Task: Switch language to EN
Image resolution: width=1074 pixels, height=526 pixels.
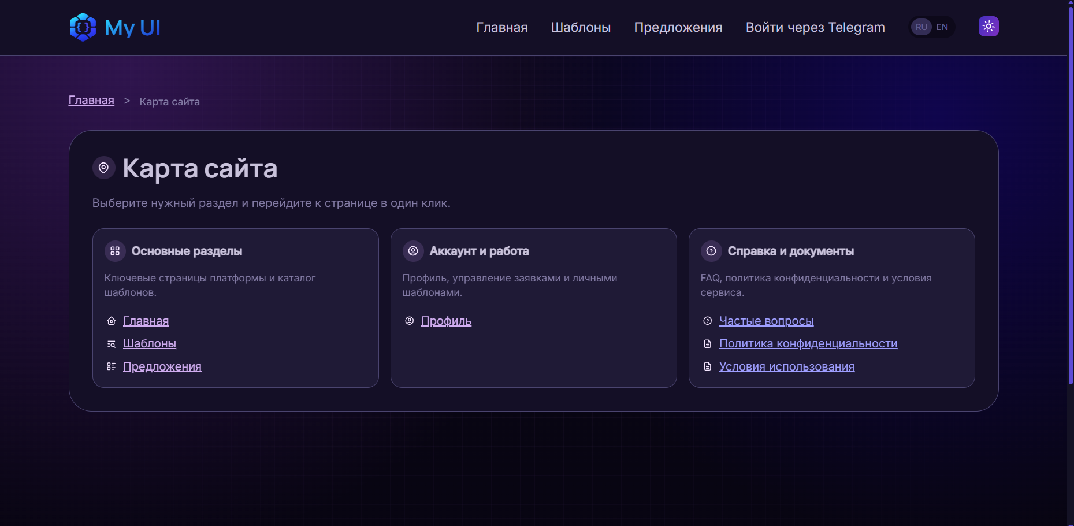Action: (942, 27)
